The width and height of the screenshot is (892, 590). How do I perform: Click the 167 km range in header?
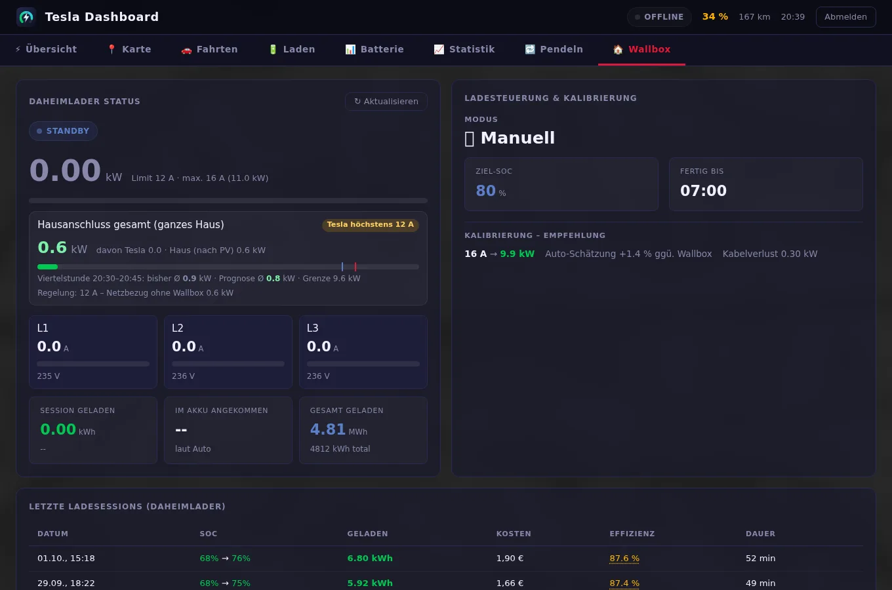tap(755, 17)
